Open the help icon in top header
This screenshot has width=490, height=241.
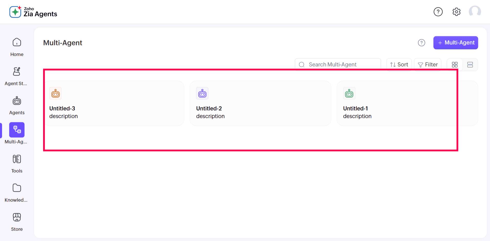click(438, 12)
